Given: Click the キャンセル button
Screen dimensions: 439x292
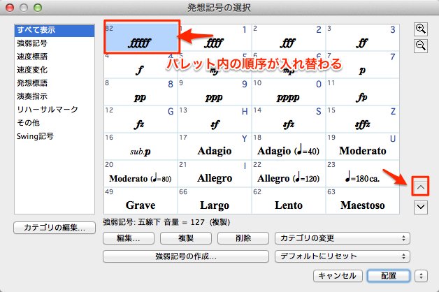Looking at the screenshot, I should click(x=338, y=276).
